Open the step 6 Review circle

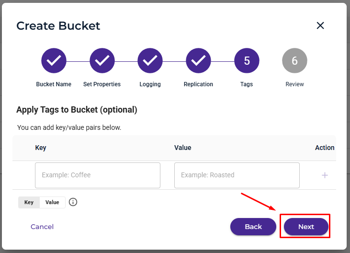[x=294, y=60]
